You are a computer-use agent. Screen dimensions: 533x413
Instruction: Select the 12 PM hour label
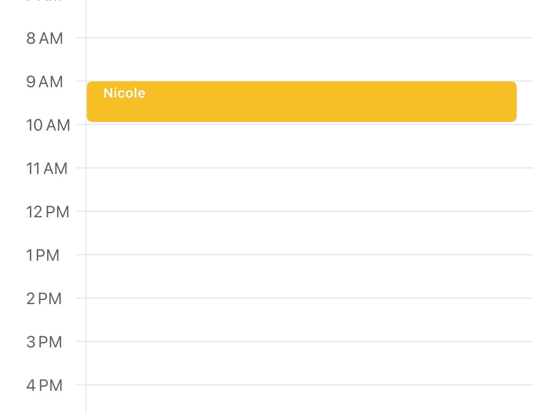click(x=47, y=211)
